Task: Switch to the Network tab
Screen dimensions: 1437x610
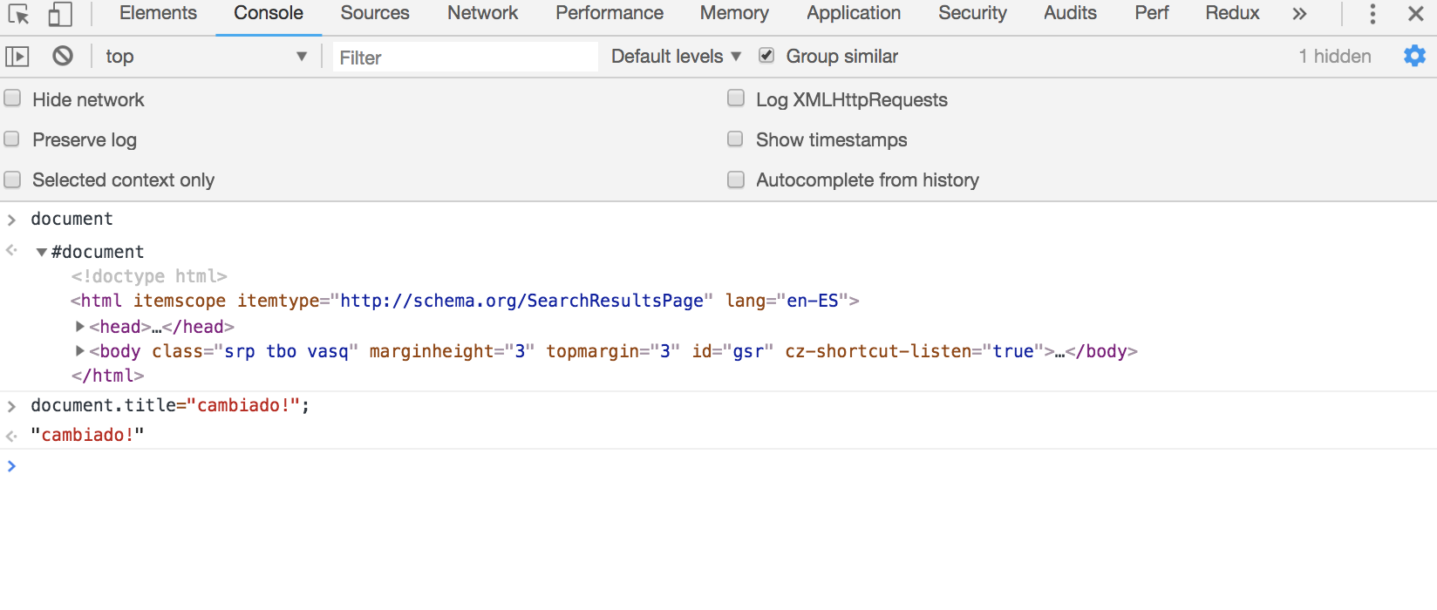Action: [x=482, y=14]
